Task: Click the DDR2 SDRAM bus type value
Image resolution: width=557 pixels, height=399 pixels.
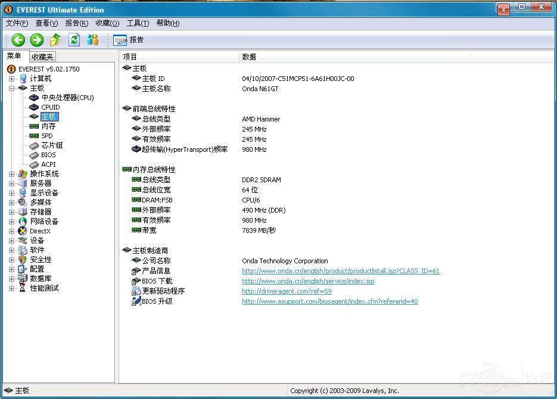Action: [262, 180]
